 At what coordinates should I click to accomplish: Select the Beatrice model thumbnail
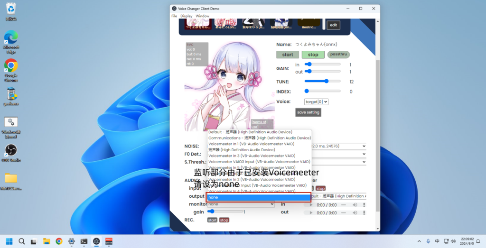tap(309, 24)
